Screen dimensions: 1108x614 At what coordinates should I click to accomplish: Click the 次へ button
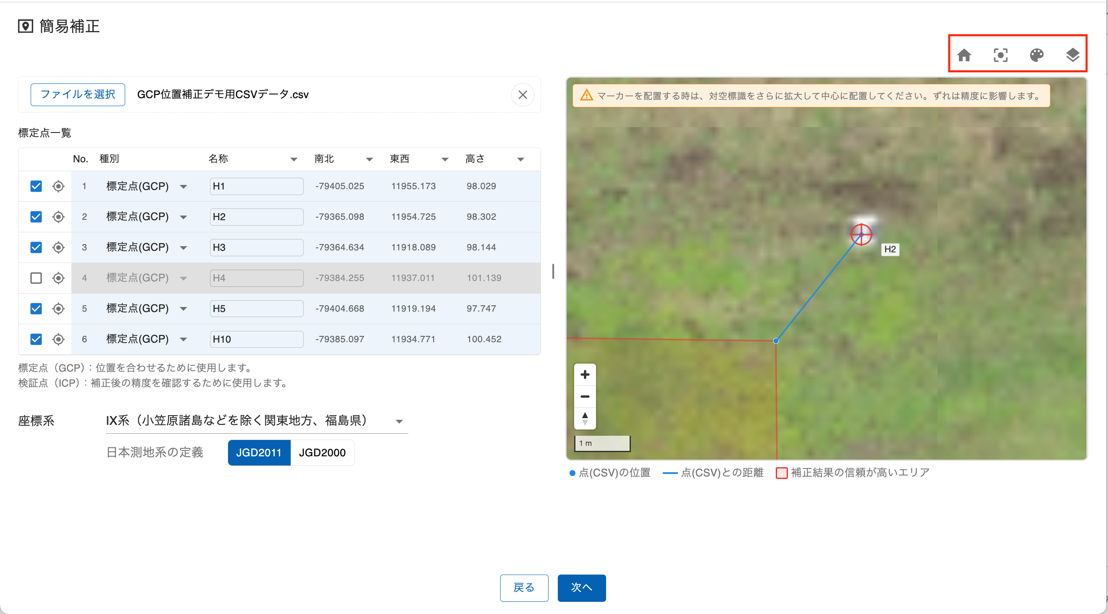(x=582, y=588)
